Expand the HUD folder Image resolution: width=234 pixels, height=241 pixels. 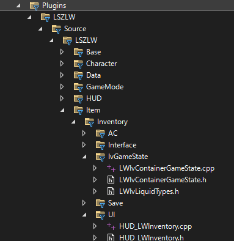coord(62,98)
